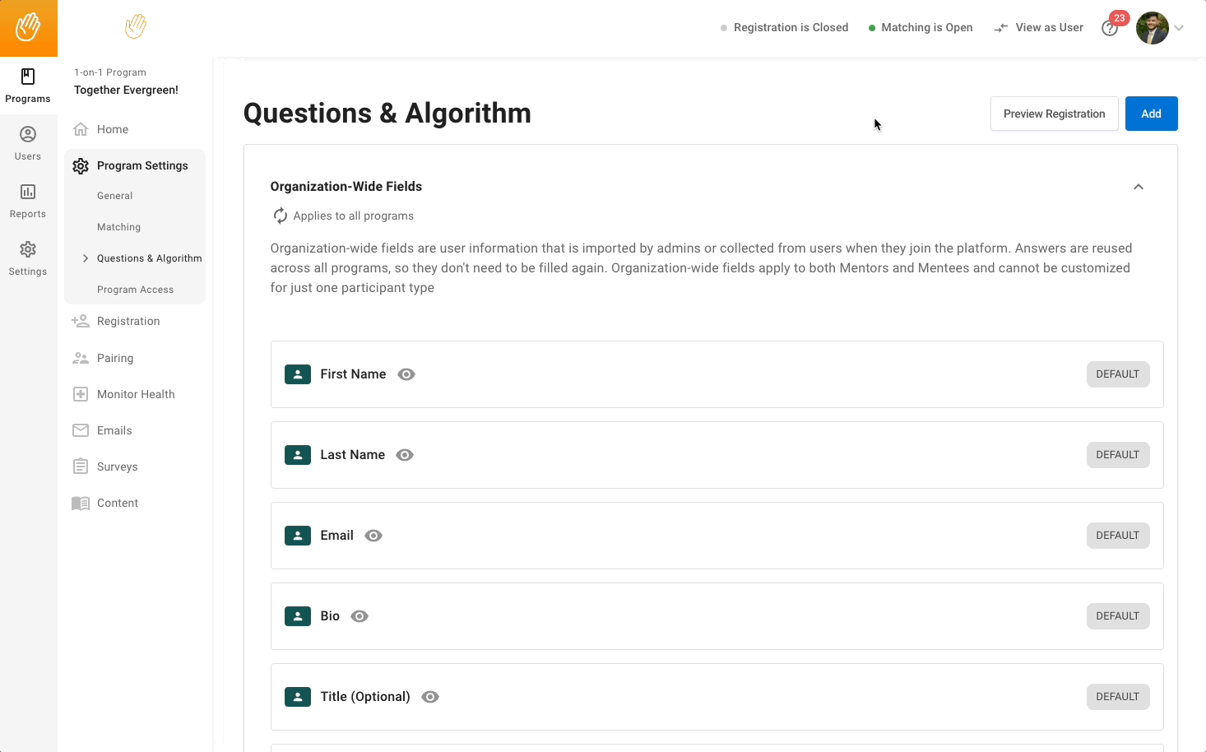This screenshot has height=752, width=1206.
Task: Toggle visibility eye for Email field
Action: [373, 536]
